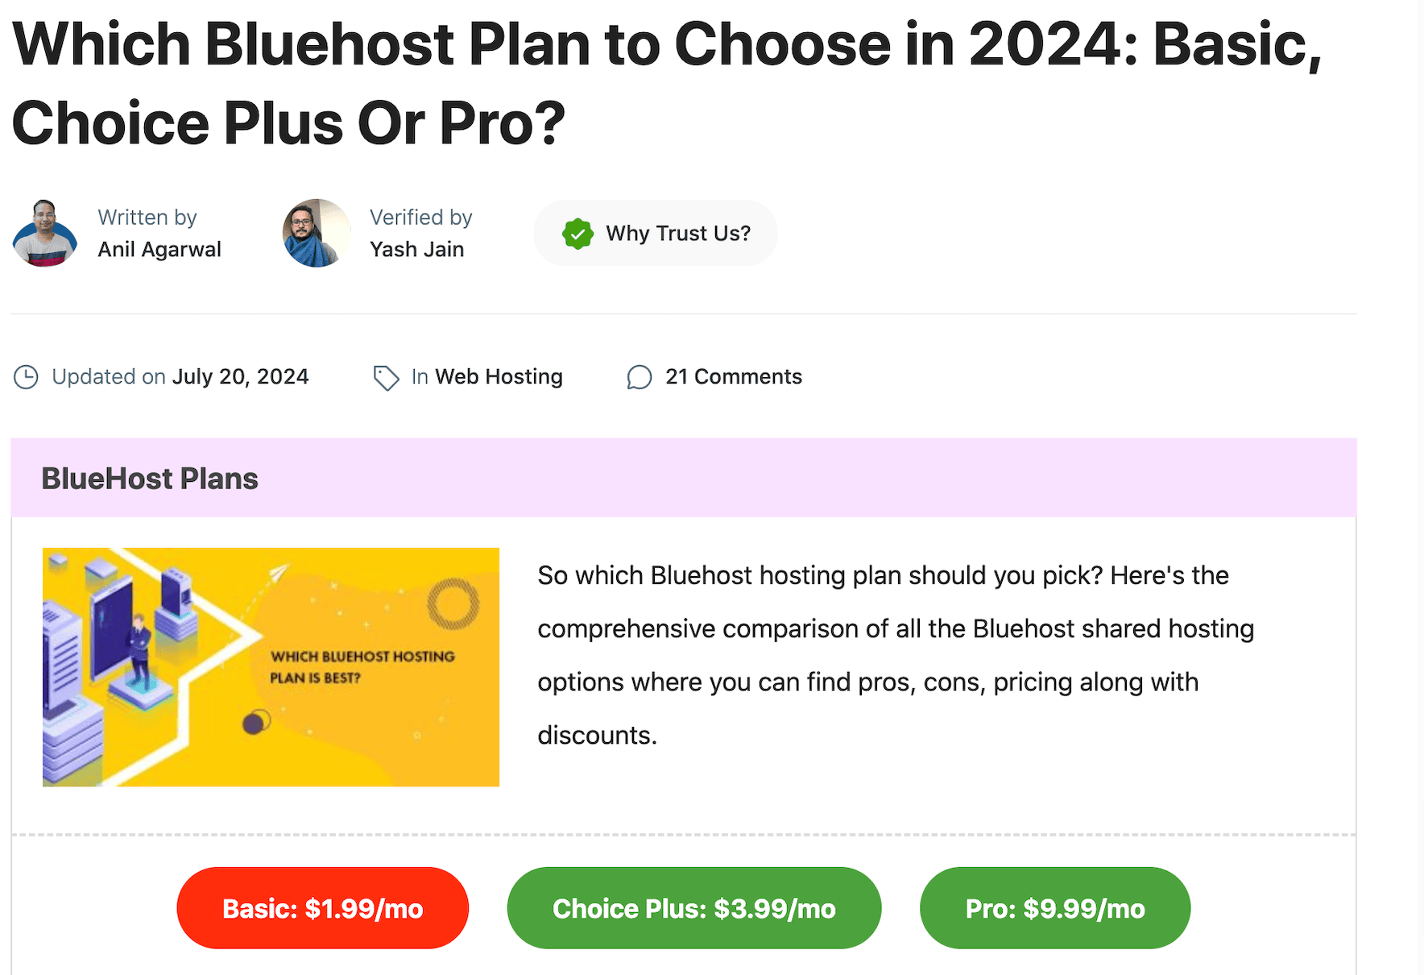Click Anil Agarwal's profile photo
The height and width of the screenshot is (975, 1424).
click(44, 233)
